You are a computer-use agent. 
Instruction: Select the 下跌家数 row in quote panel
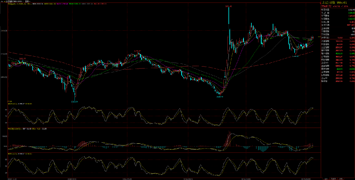pyautogui.click(x=337, y=34)
